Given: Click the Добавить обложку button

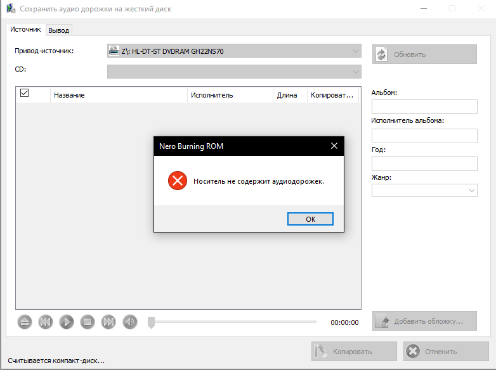Looking at the screenshot, I should click(424, 321).
